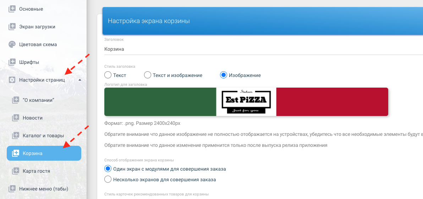Select Несколько экранов для совершения заказа
This screenshot has width=423, height=199.
[x=108, y=179]
